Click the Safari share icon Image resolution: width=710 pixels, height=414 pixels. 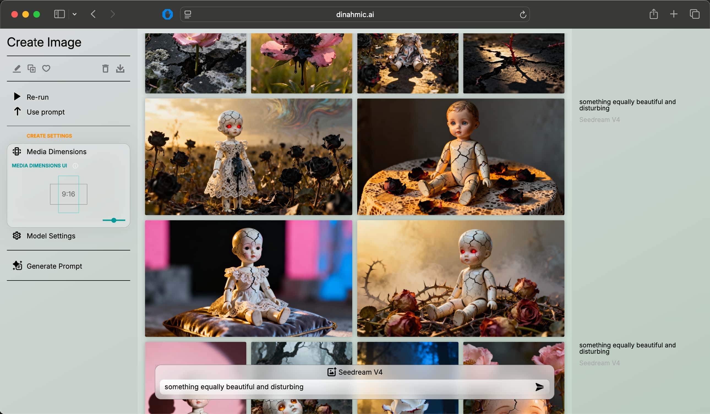pyautogui.click(x=653, y=14)
